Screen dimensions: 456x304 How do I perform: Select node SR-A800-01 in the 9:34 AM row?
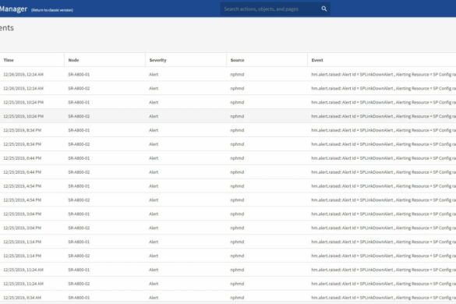(79, 298)
